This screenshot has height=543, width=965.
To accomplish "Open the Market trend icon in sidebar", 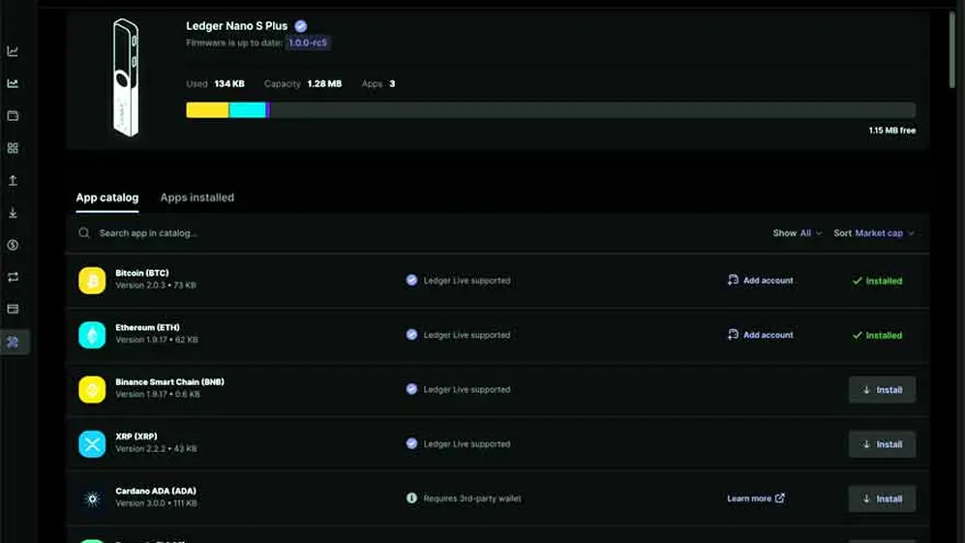I will tap(13, 83).
